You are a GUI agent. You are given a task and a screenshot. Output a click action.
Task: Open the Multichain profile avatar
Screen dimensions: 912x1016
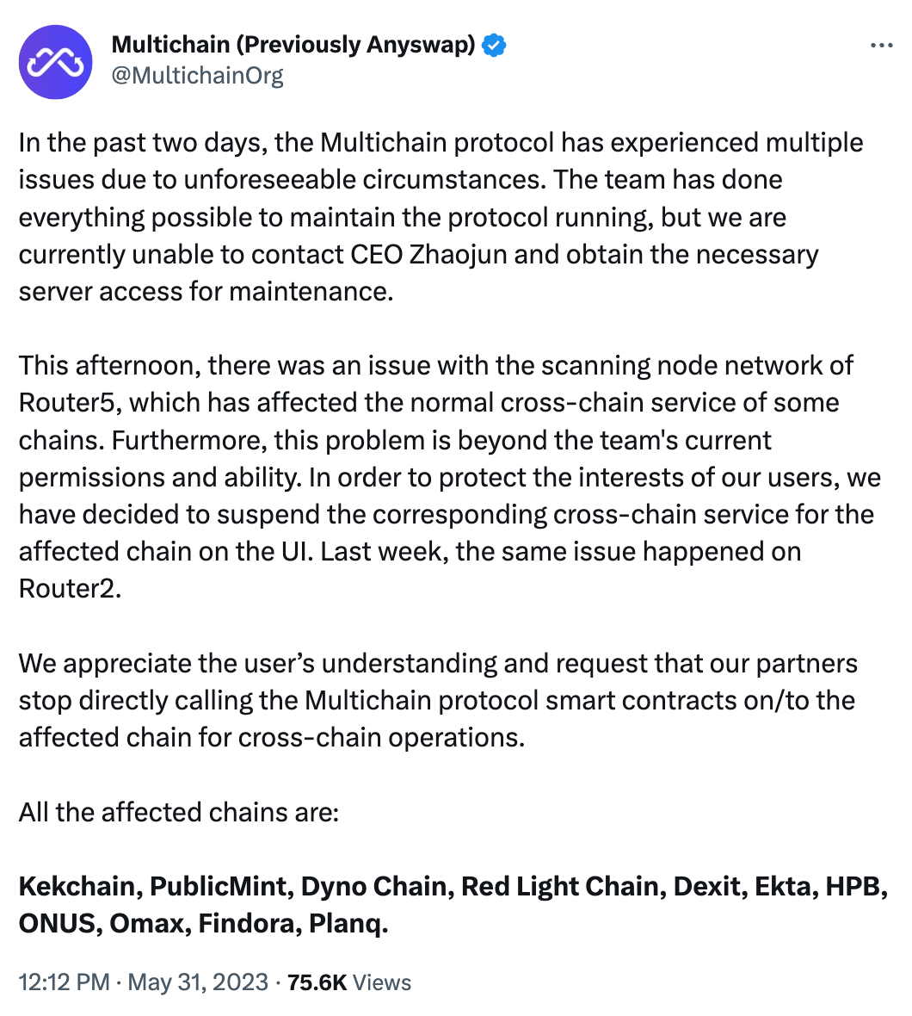(x=56, y=62)
